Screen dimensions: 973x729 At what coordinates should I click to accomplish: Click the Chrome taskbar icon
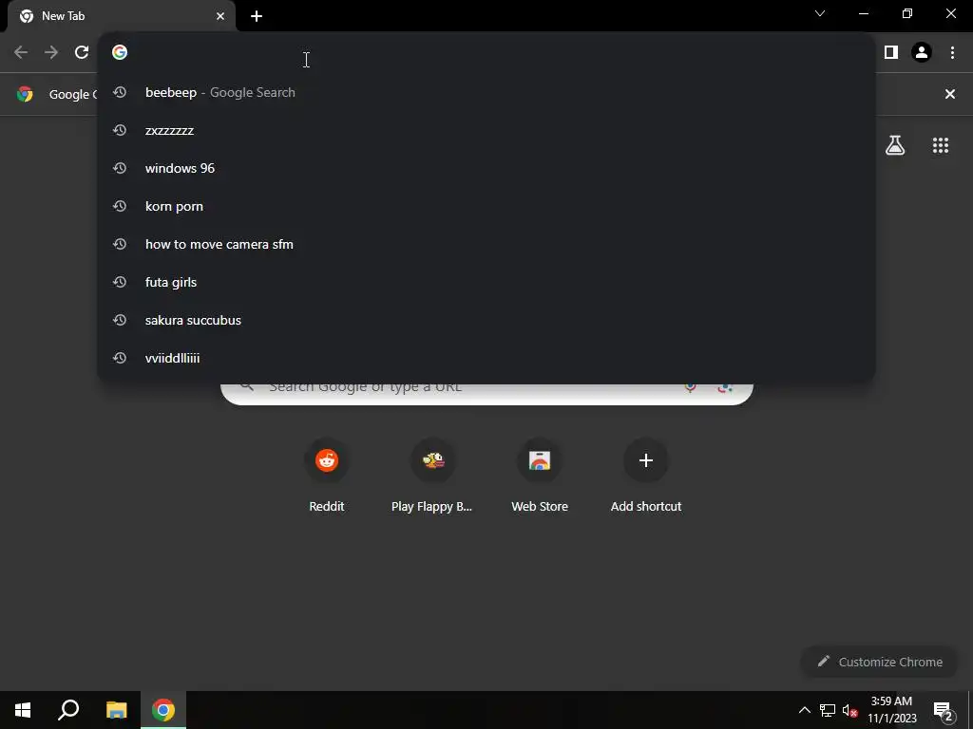point(163,710)
